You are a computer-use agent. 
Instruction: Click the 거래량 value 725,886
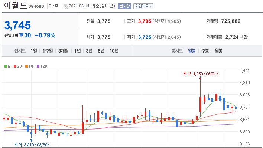(231, 21)
